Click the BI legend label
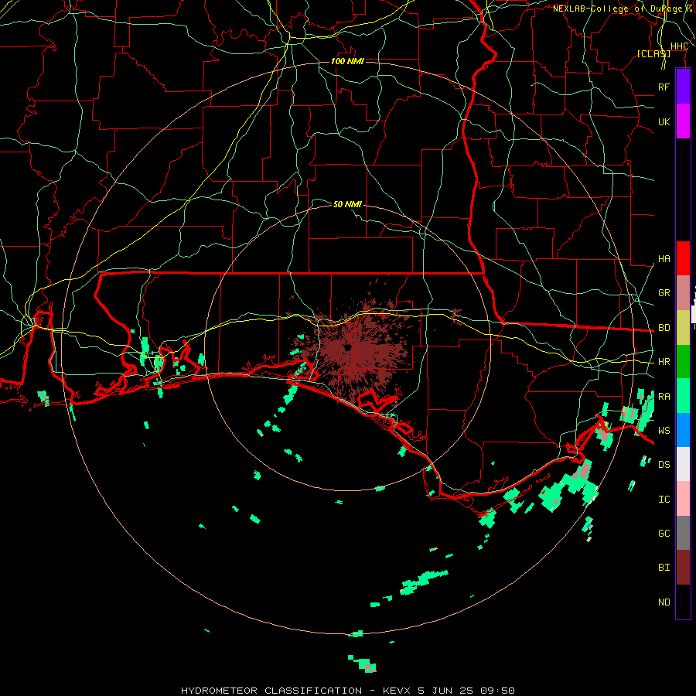The width and height of the screenshot is (696, 696). (664, 568)
